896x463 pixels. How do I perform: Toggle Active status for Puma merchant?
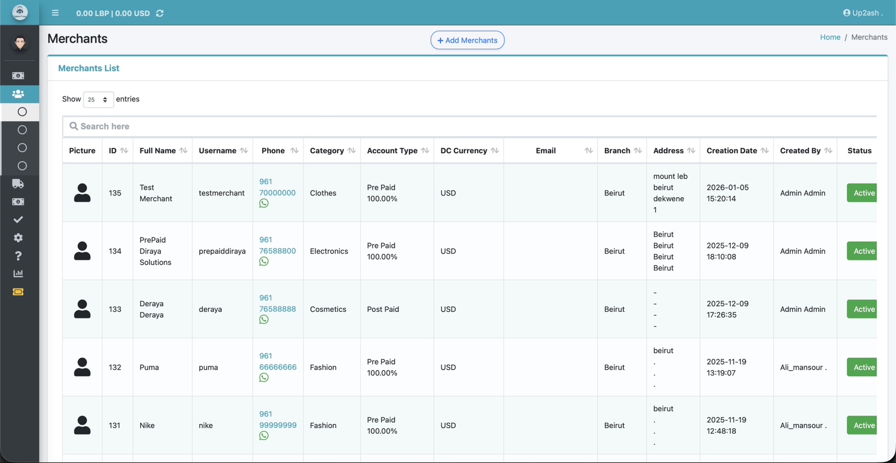click(863, 367)
